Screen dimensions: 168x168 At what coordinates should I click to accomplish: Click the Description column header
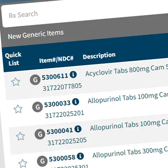(x=99, y=55)
